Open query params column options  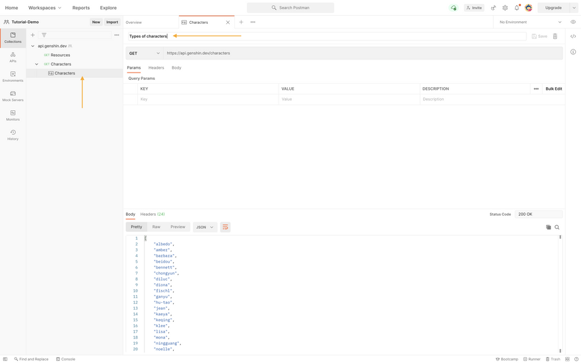[536, 89]
